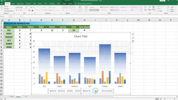This screenshot has height=100, width=178.
Task: Expand the Delete cells dropdown
Action: tap(150, 11)
